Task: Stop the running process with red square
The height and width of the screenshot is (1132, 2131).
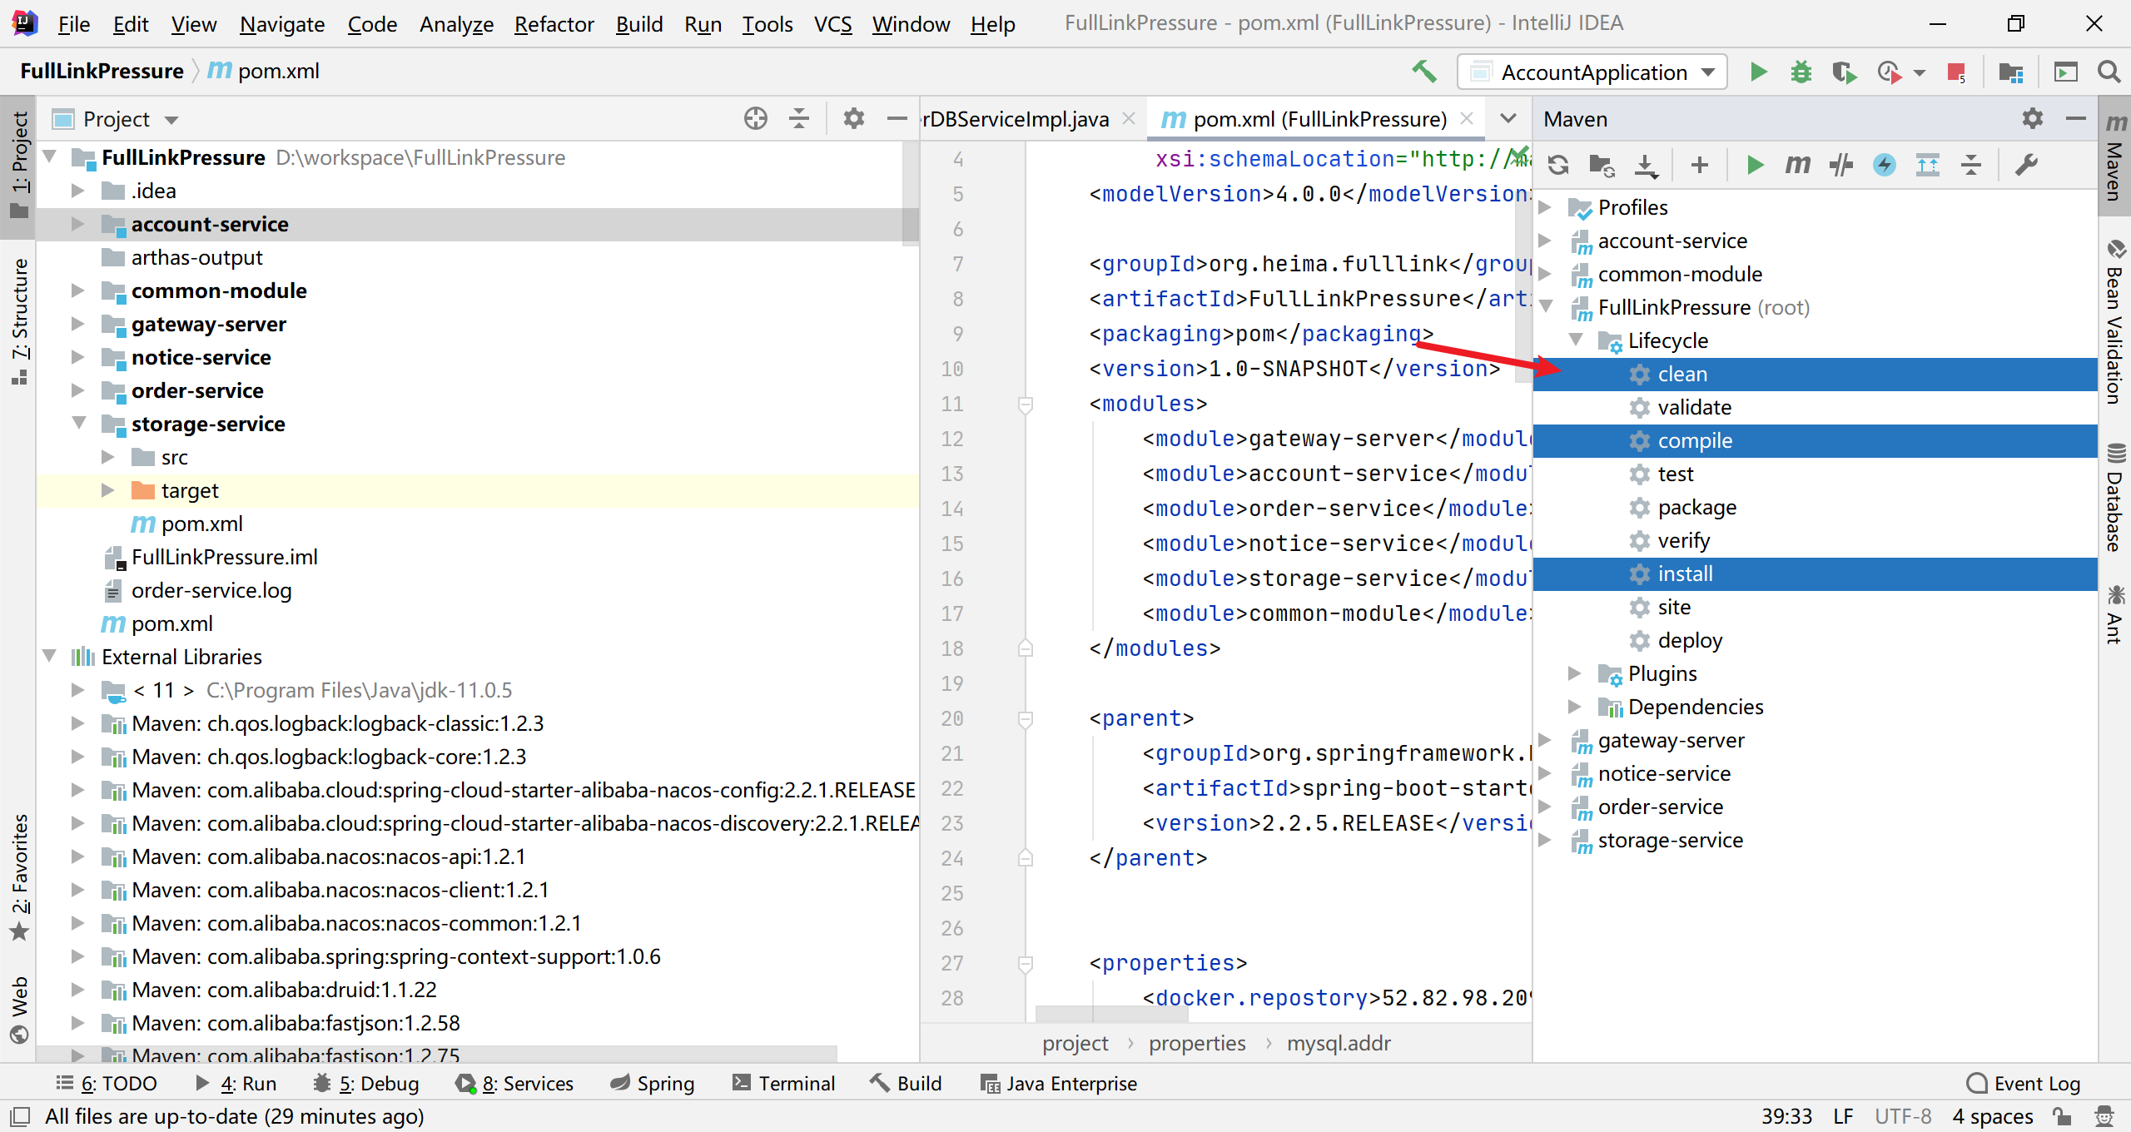Action: 1956,72
